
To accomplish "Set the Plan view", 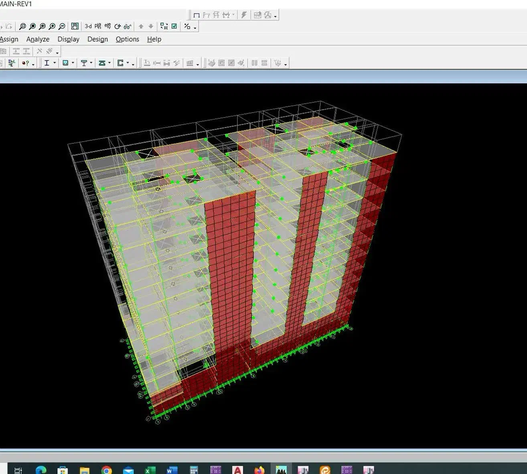I will coord(98,26).
